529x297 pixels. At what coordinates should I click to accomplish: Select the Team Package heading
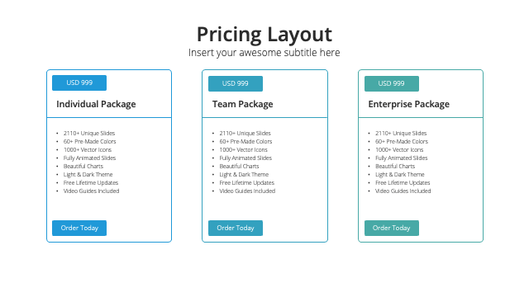(242, 105)
